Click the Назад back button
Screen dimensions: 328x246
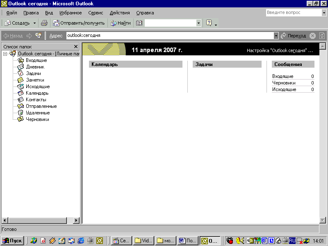13,36
